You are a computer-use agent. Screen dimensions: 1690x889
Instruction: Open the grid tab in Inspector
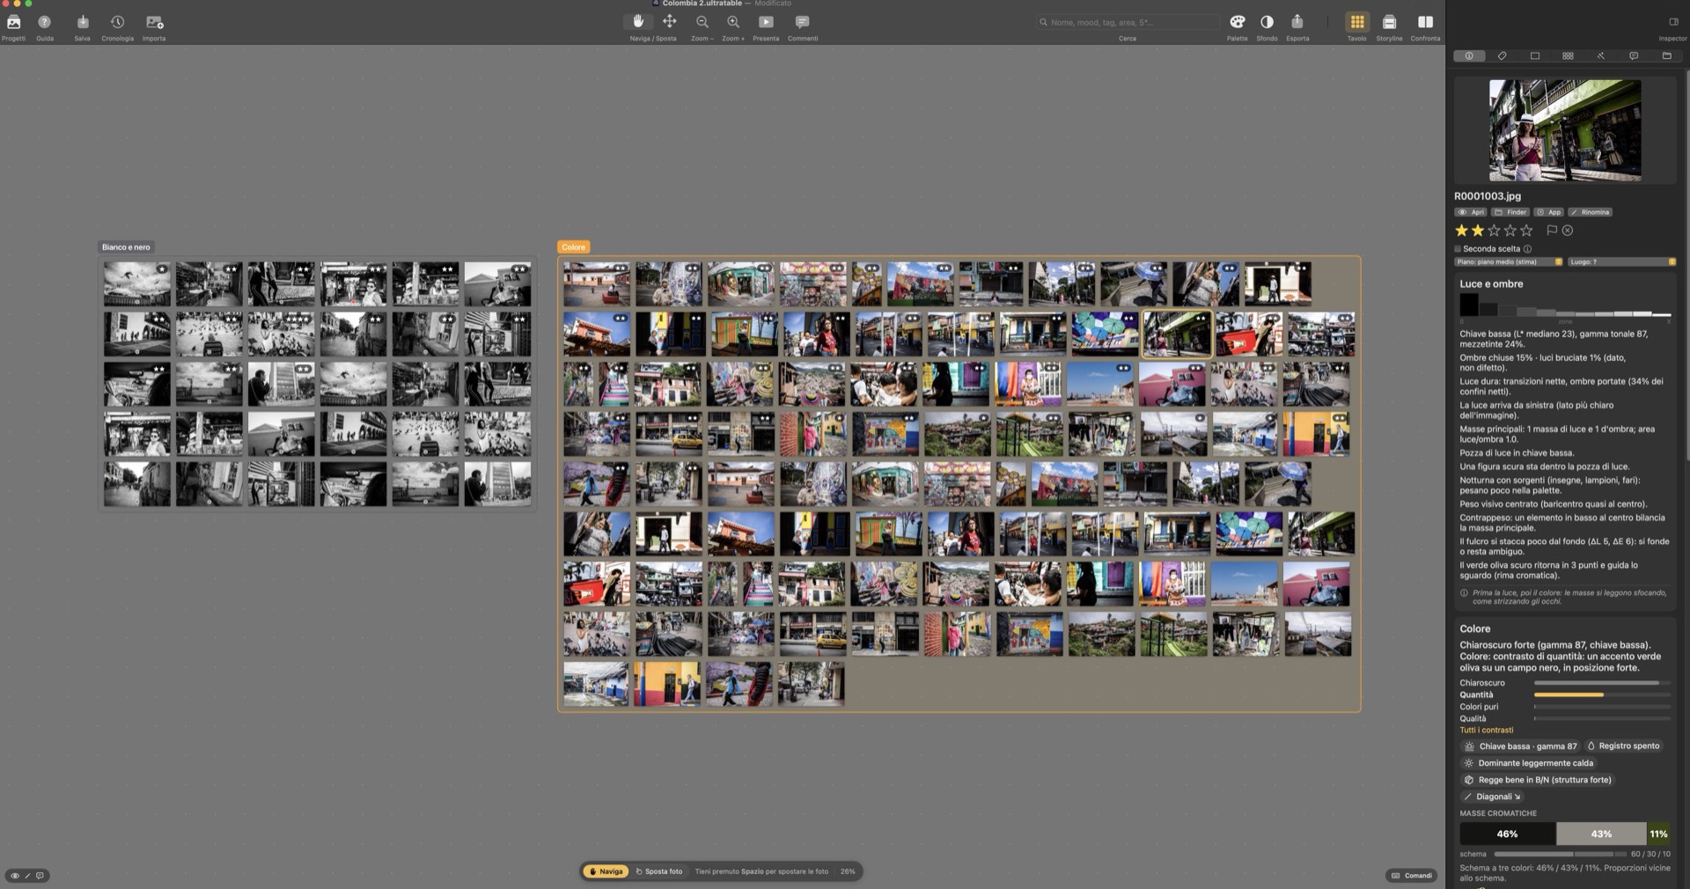coord(1568,55)
